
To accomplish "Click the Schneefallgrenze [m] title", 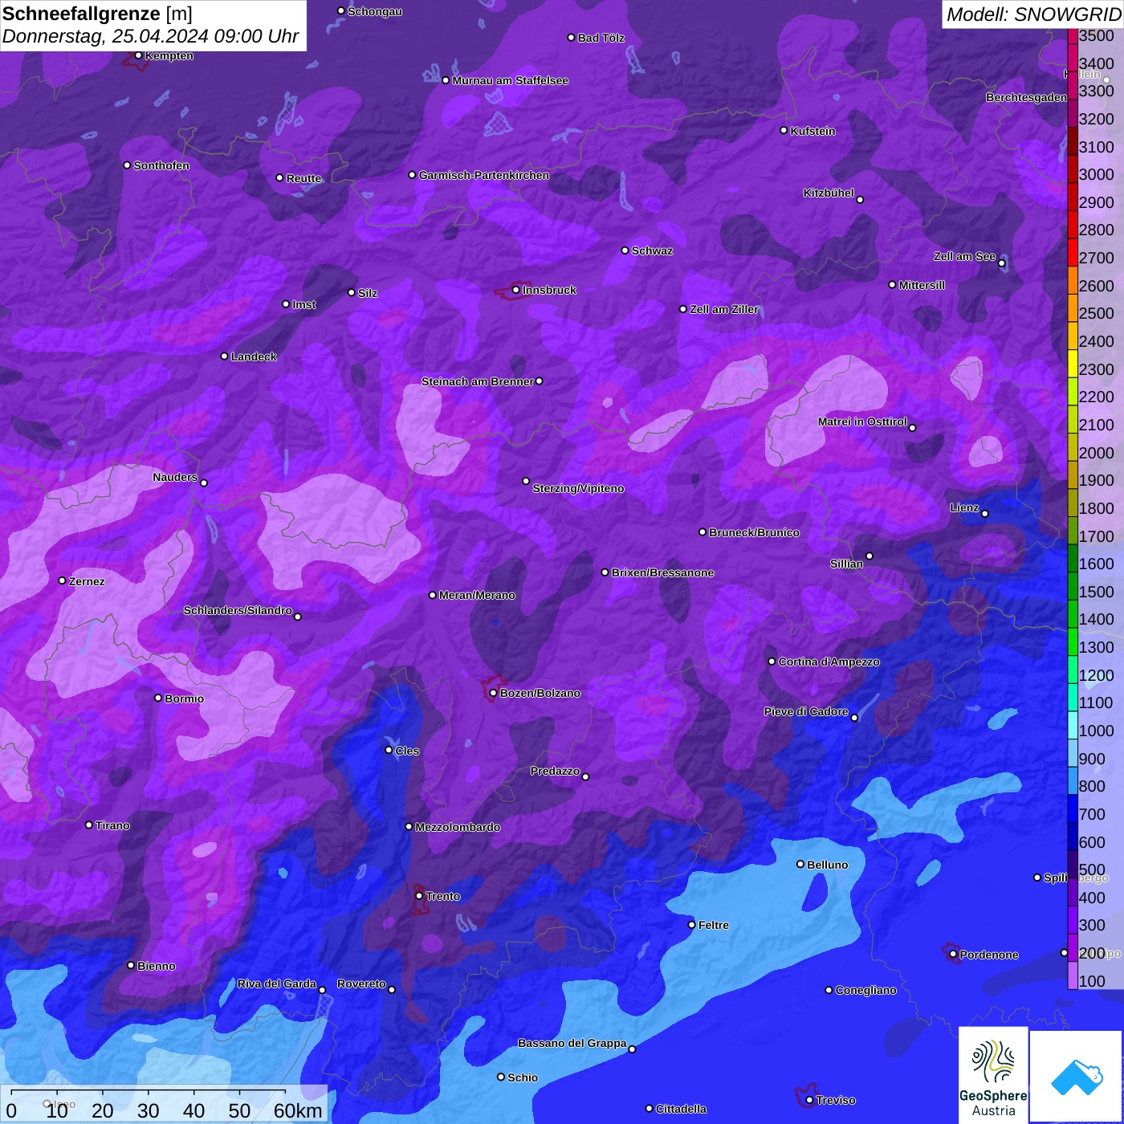I will [97, 14].
